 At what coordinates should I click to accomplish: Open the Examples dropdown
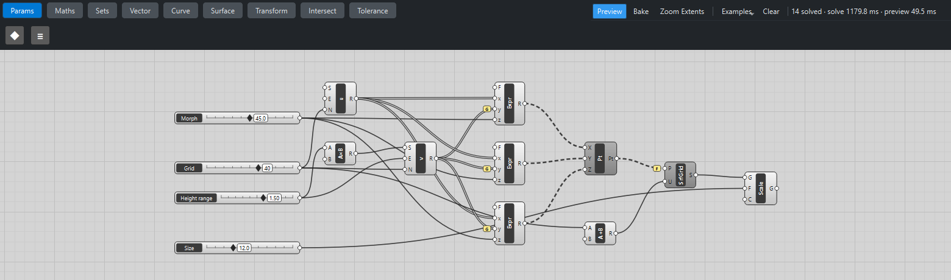736,11
